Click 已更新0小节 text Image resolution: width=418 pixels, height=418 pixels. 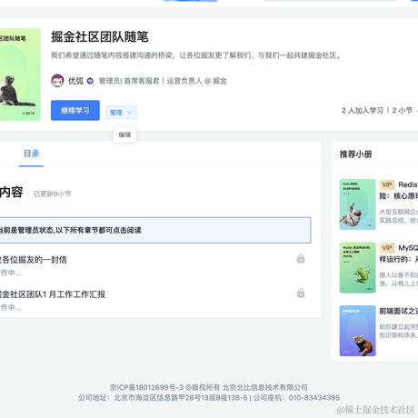click(52, 194)
